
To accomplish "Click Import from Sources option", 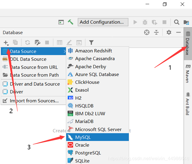I will (34, 101).
